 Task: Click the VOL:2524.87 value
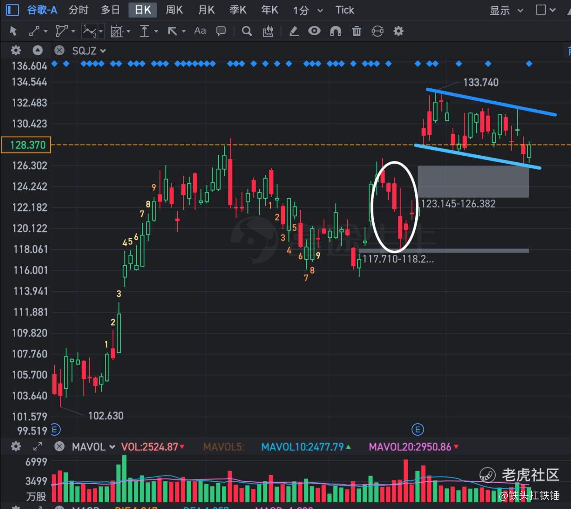click(149, 447)
